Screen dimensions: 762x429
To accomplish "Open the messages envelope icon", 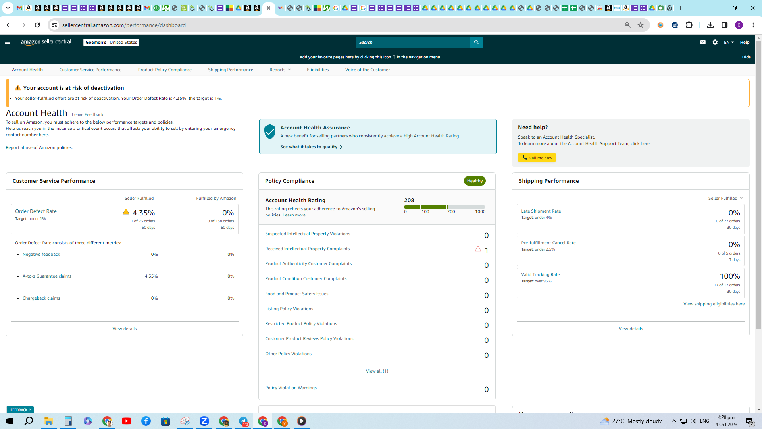I will [x=703, y=42].
